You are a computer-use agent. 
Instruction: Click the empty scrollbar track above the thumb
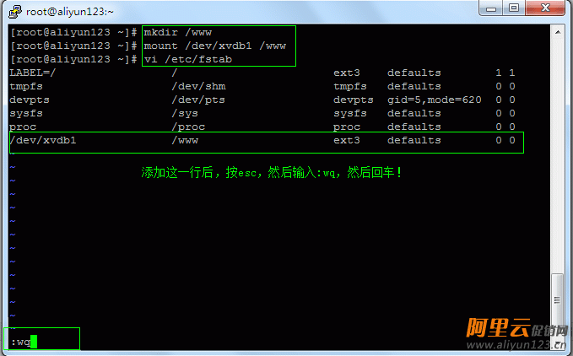tap(556, 152)
